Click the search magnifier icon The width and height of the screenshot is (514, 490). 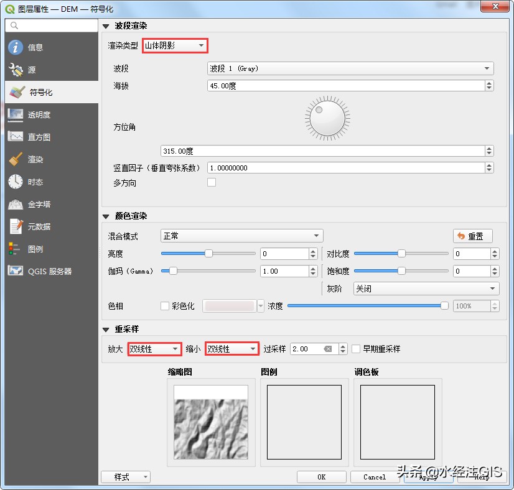click(x=14, y=25)
